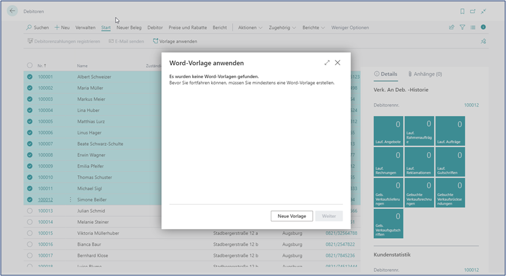Open page in new window icon
The height and width of the screenshot is (276, 506).
pyautogui.click(x=473, y=11)
